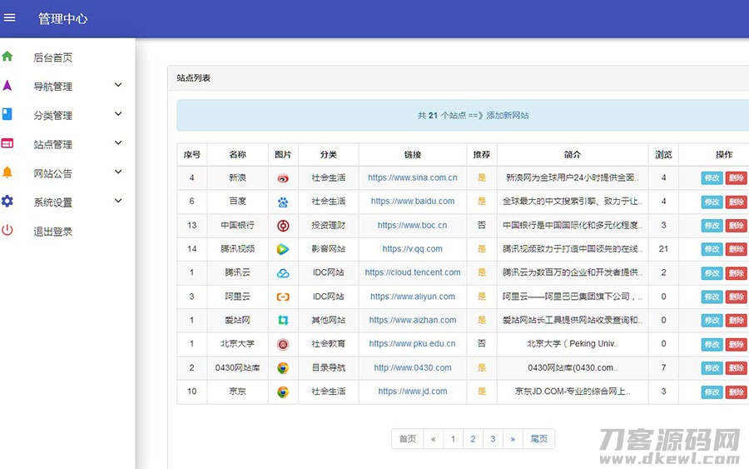Click the 分类管理 book icon
The width and height of the screenshot is (749, 469).
coord(7,115)
